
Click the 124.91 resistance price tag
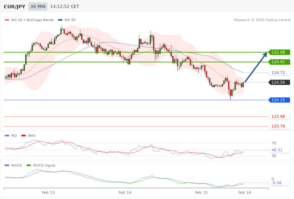[279, 62]
